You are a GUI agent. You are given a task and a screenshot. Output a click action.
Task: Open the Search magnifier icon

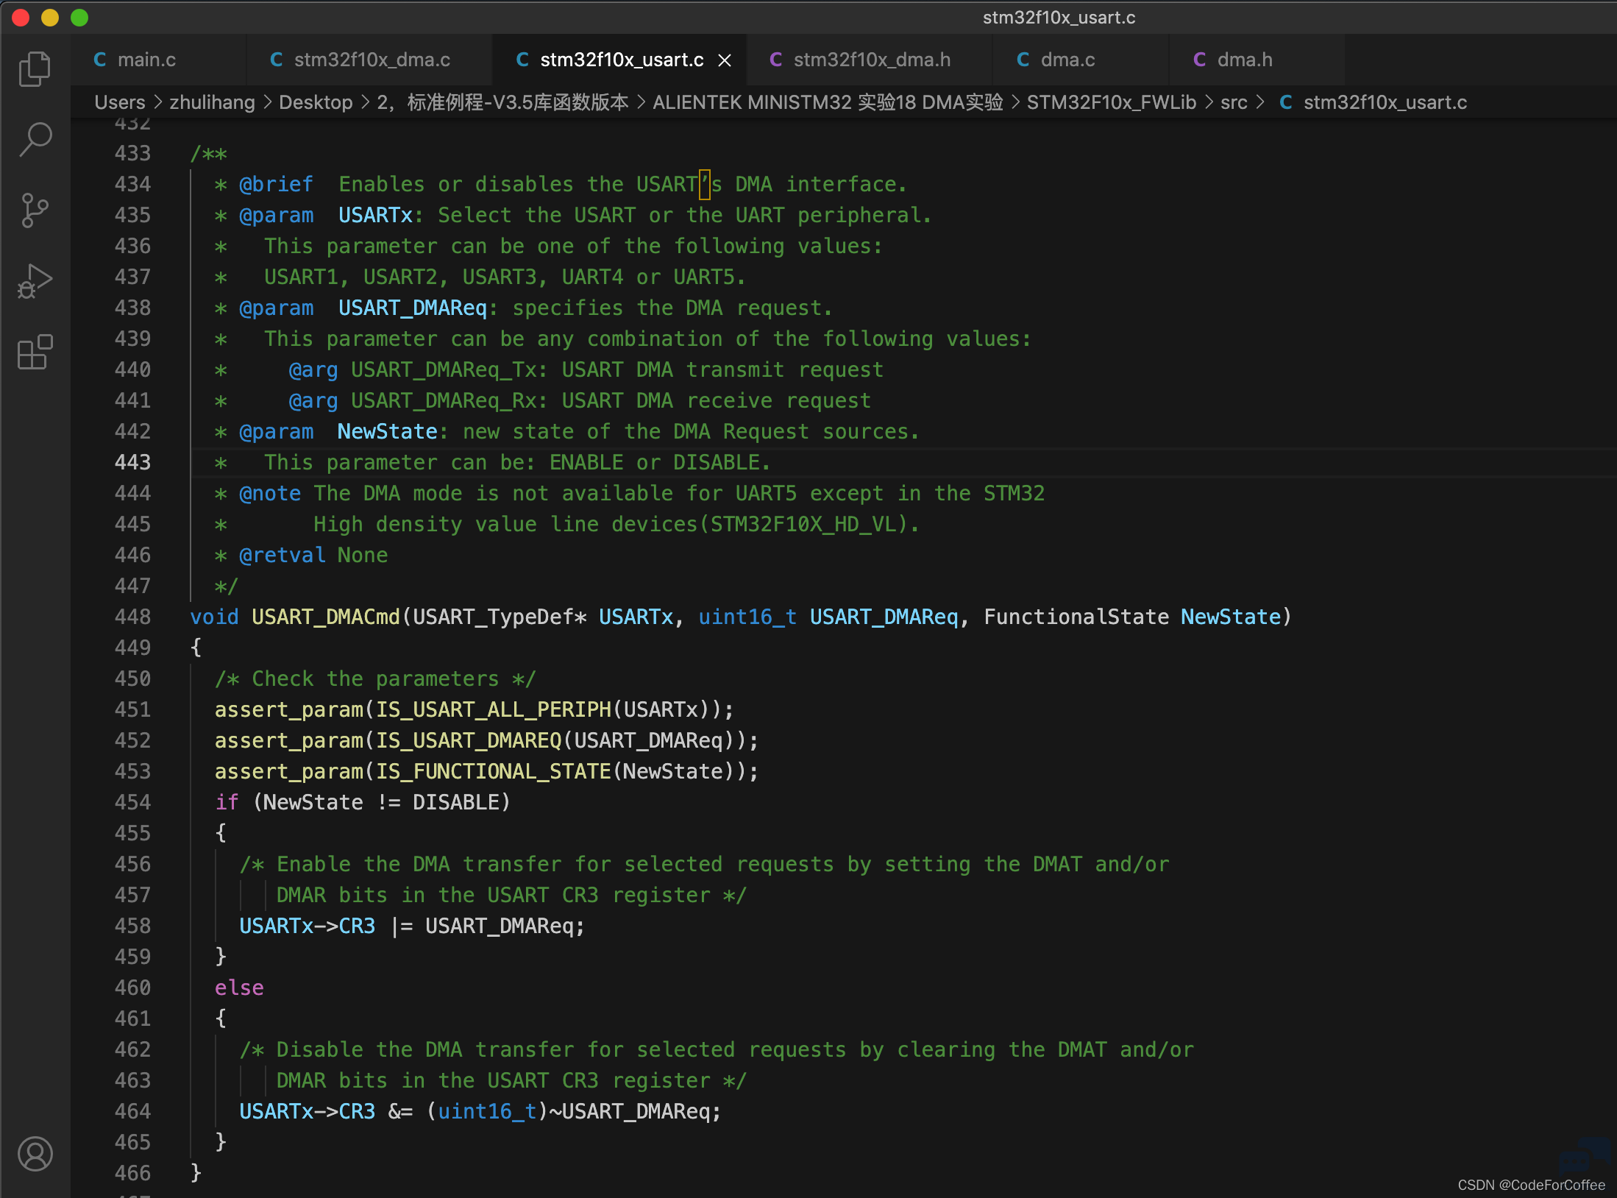pos(35,140)
